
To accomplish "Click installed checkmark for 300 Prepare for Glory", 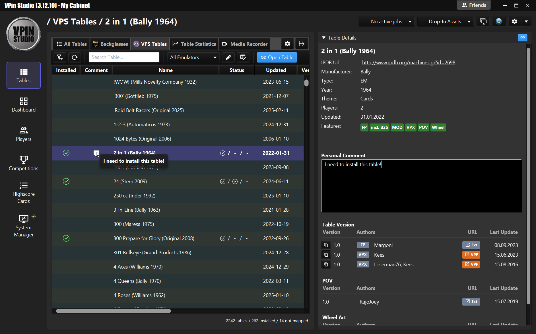I will [66, 238].
